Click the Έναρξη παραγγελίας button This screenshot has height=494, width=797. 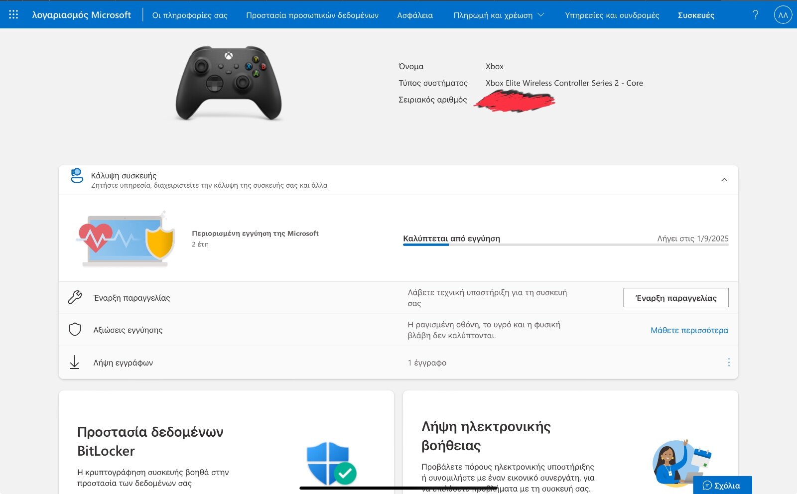coord(676,298)
